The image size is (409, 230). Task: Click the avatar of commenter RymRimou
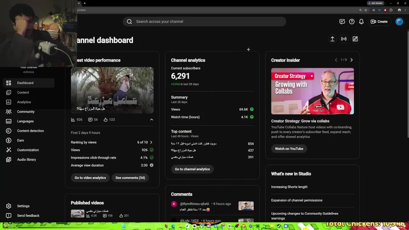174,204
